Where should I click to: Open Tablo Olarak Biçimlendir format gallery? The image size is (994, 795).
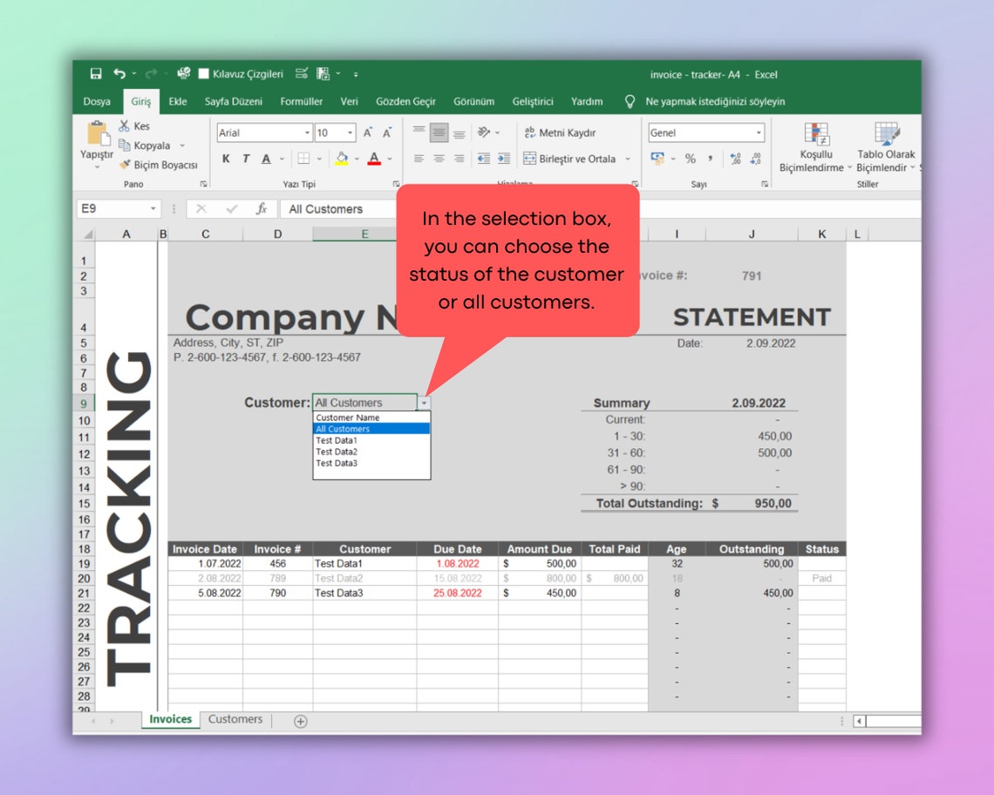pos(888,148)
